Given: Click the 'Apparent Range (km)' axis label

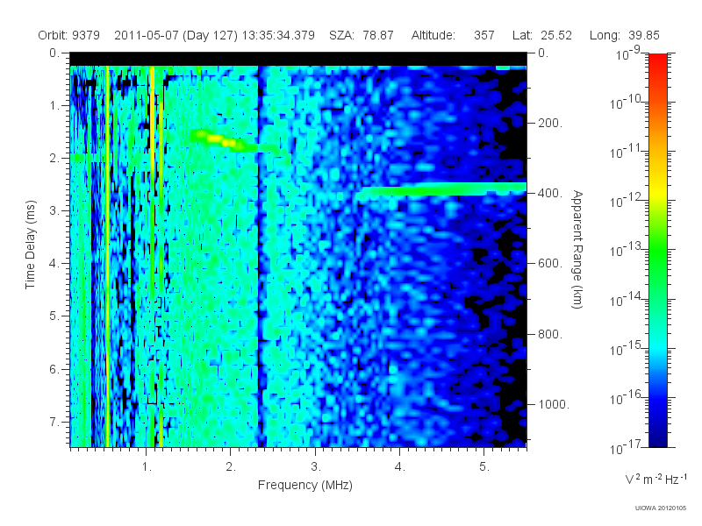Looking at the screenshot, I should 577,250.
